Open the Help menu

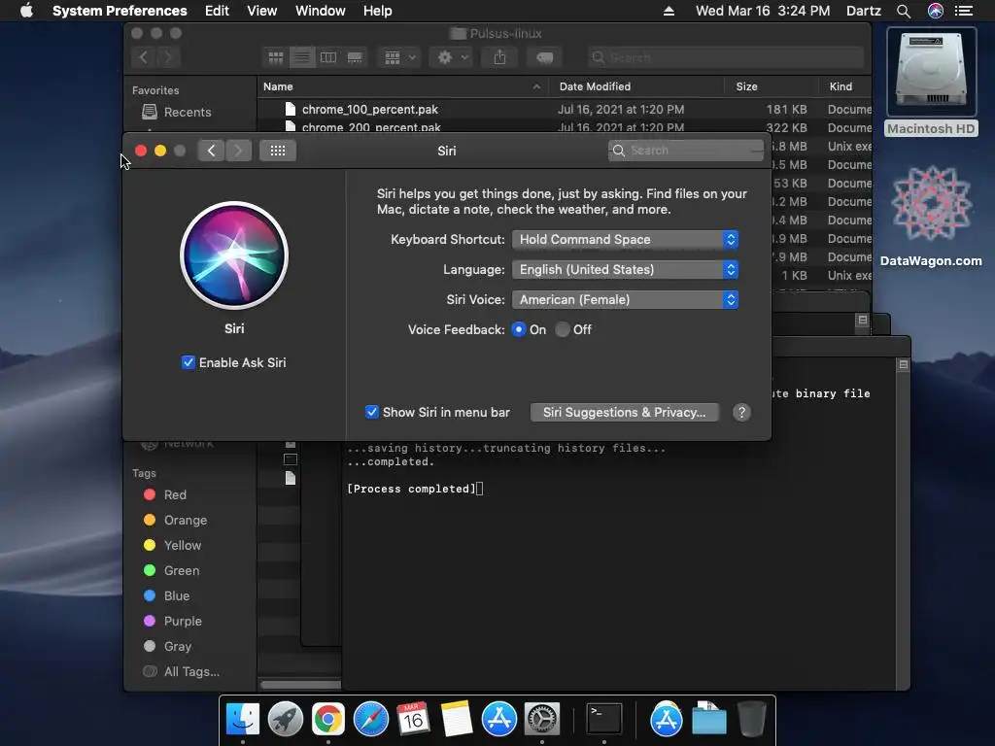377,11
